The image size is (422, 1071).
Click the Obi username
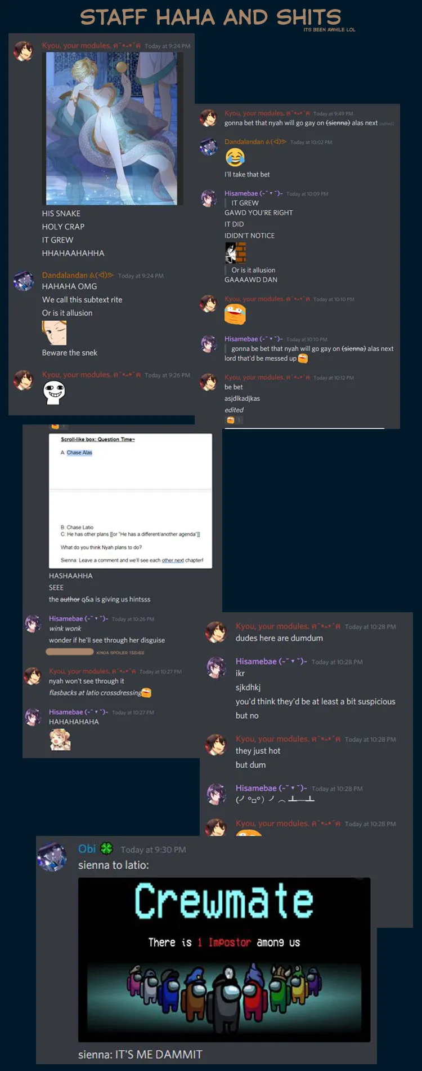coord(87,849)
